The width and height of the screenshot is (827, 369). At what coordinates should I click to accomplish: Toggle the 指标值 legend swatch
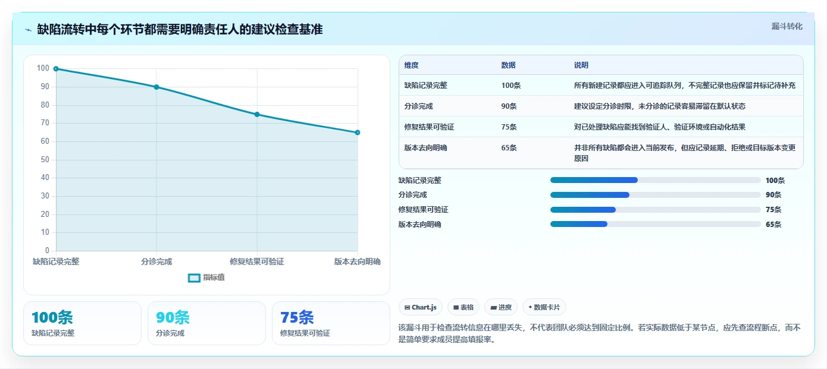click(x=194, y=277)
